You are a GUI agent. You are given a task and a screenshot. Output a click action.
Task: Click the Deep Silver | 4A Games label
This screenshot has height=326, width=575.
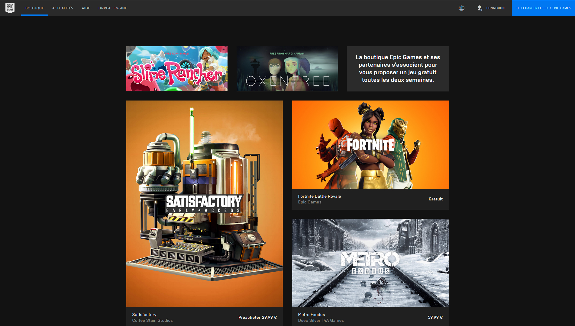[x=321, y=321]
